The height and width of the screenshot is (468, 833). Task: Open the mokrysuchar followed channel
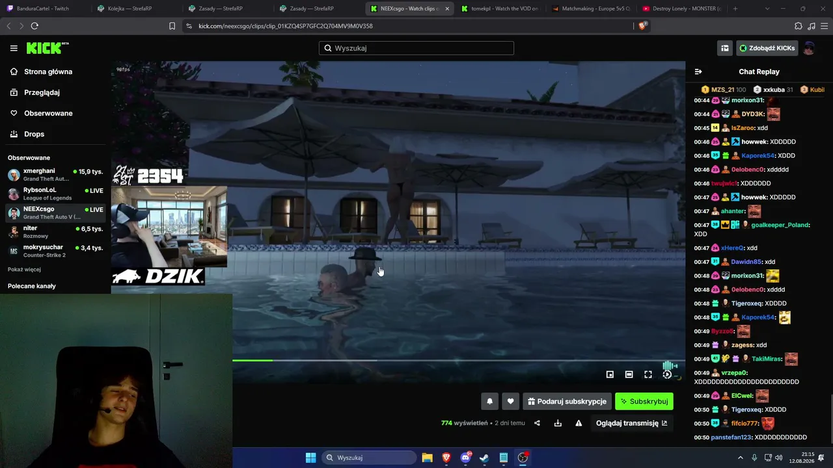click(x=55, y=251)
